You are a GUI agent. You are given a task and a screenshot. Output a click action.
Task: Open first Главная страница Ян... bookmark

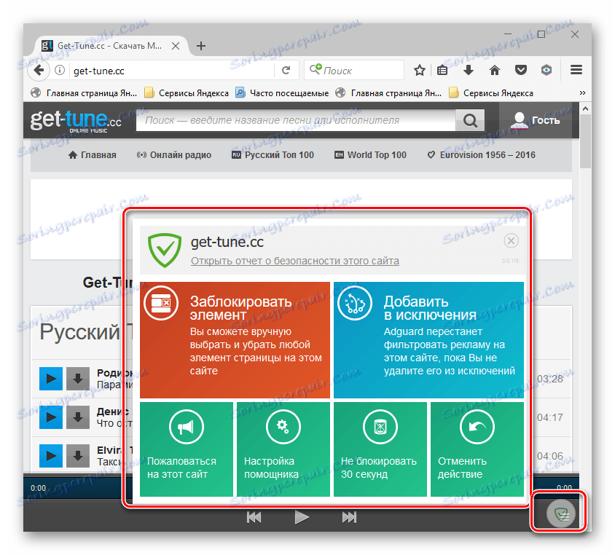click(x=85, y=93)
